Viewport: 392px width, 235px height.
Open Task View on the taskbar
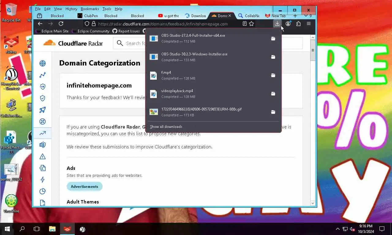tap(37, 229)
